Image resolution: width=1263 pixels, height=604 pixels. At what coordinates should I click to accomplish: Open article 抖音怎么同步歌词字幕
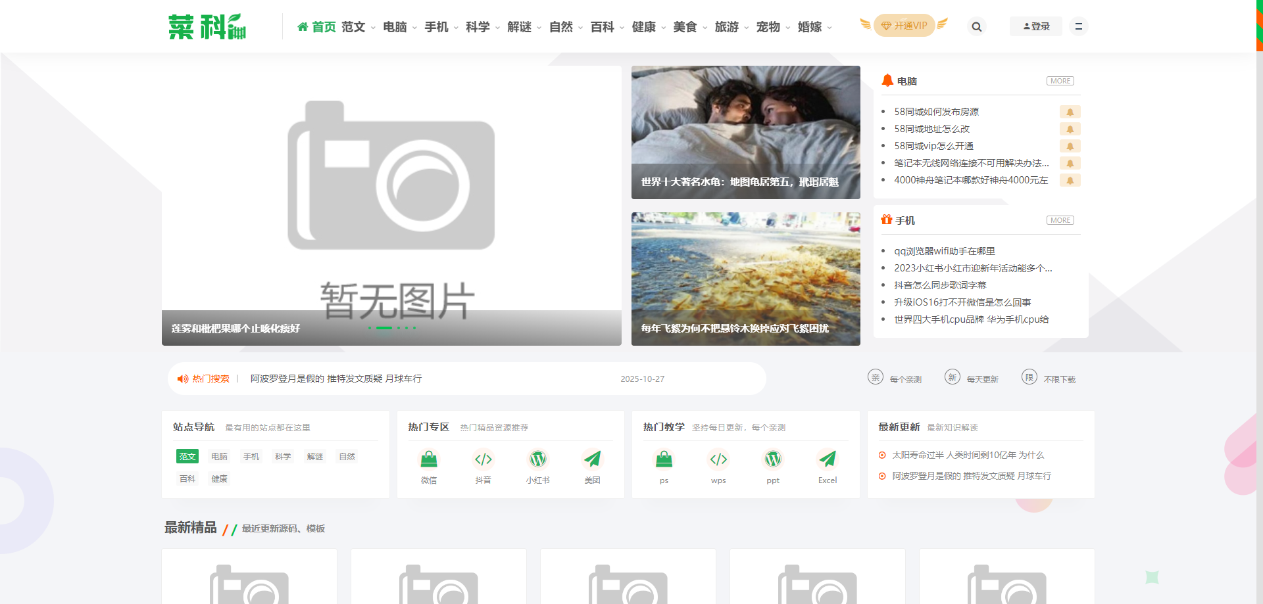coord(940,285)
